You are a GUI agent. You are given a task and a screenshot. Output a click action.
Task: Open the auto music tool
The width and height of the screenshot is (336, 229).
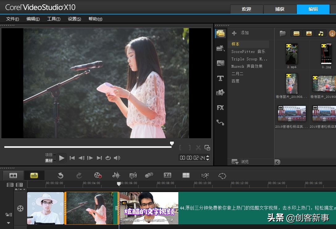click(x=133, y=175)
